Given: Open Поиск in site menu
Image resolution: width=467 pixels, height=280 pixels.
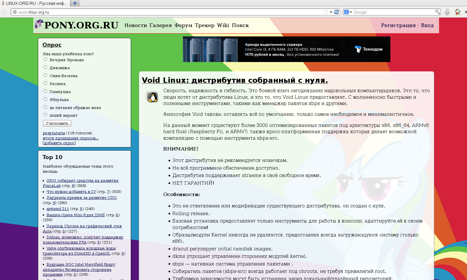Looking at the screenshot, I should (240, 25).
